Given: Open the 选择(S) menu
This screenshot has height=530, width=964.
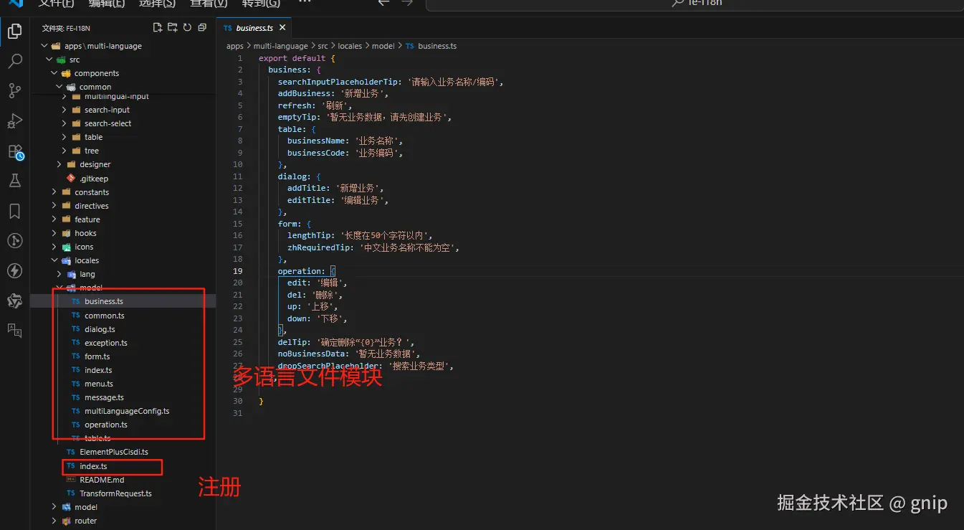Looking at the screenshot, I should point(157,4).
